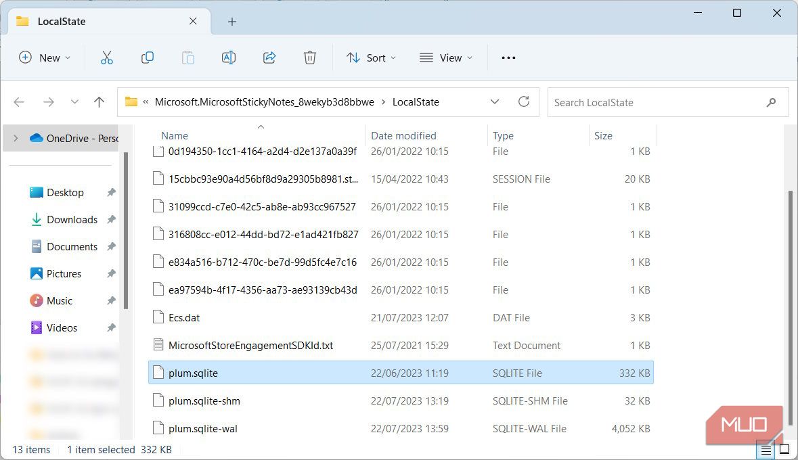Viewport: 798px width, 460px height.
Task: Click the Delete trash icon
Action: (x=309, y=57)
